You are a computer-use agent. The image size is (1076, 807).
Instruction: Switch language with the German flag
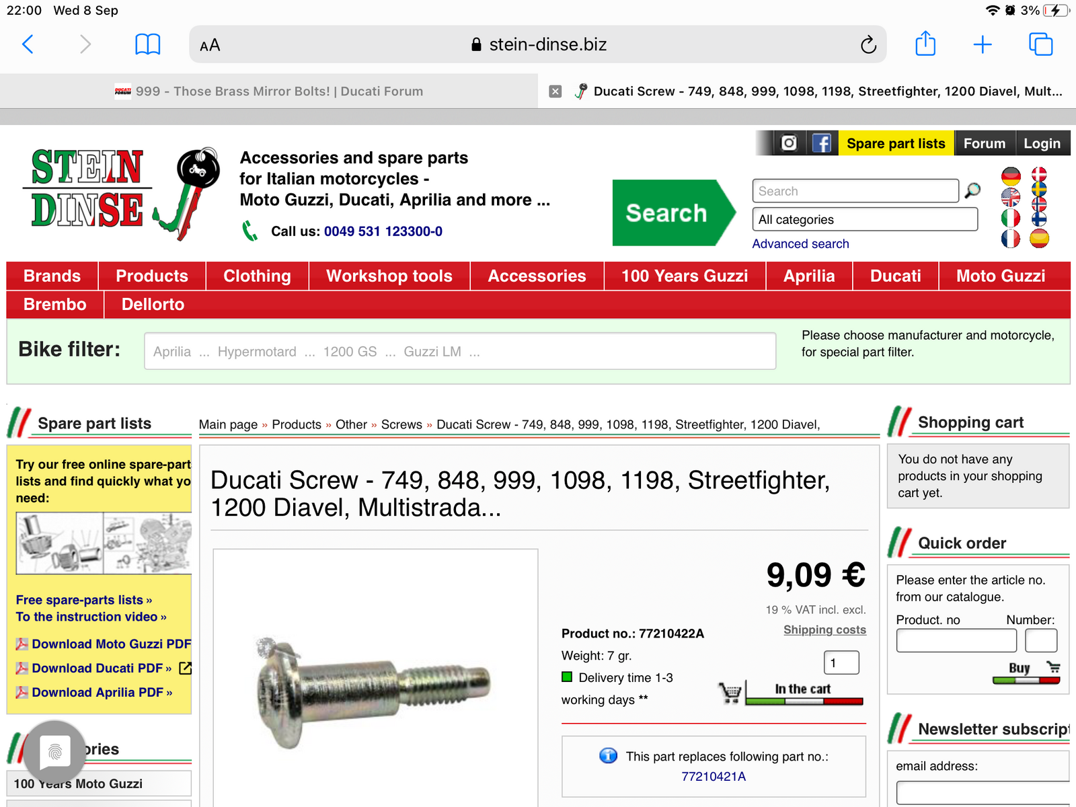1011,177
